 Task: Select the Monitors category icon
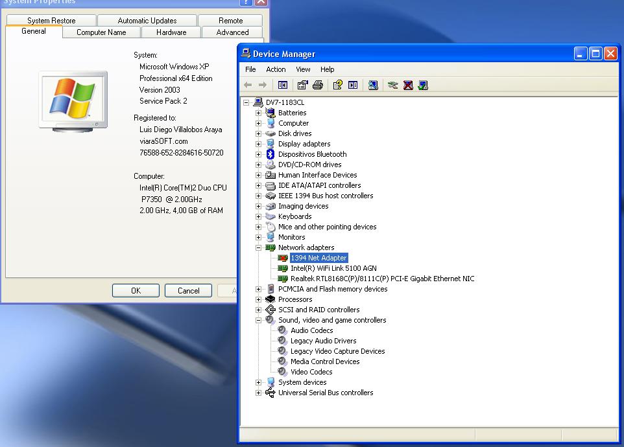(270, 237)
